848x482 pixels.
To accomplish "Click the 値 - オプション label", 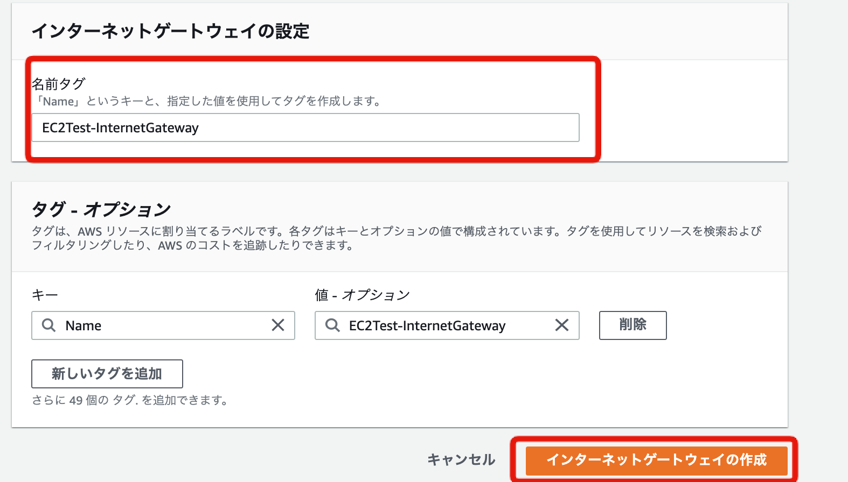I will tap(363, 295).
